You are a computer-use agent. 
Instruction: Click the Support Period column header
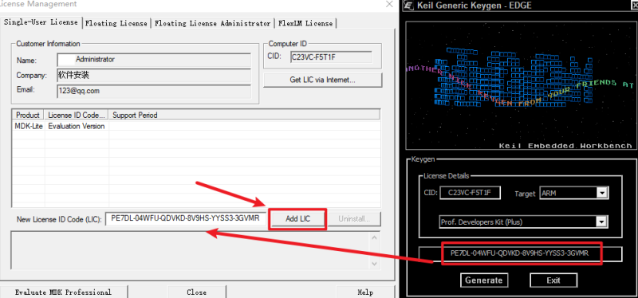tap(244, 115)
